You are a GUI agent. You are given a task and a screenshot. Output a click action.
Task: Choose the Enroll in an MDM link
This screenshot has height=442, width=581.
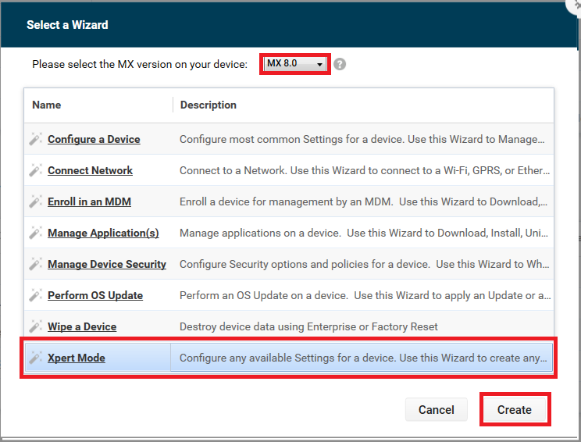89,201
